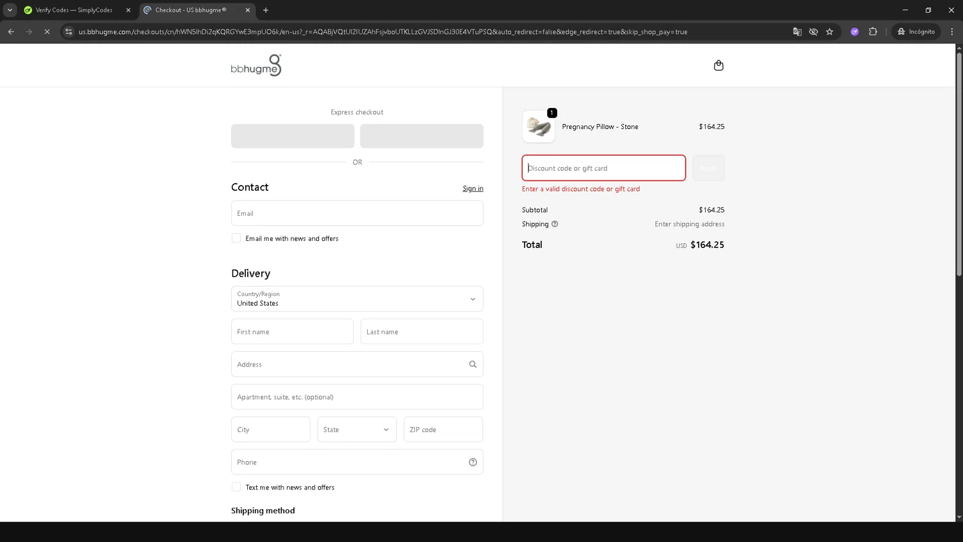The width and height of the screenshot is (963, 542).
Task: Click the browser back arrow
Action: click(11, 31)
